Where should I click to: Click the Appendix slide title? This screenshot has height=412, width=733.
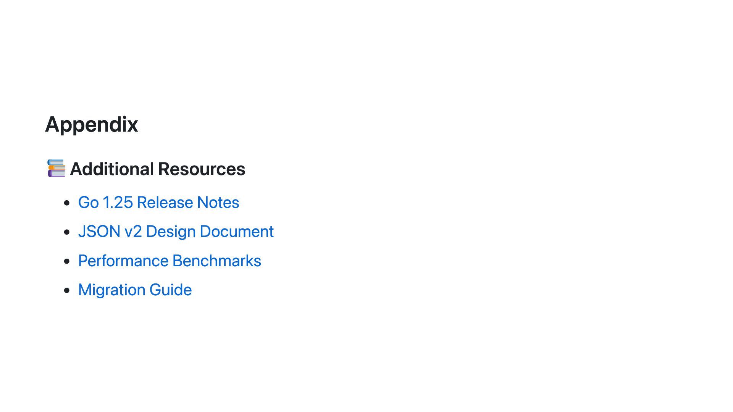point(92,124)
